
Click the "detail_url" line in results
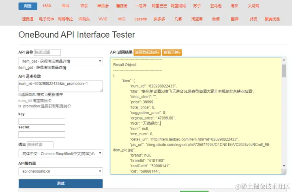click(185, 139)
